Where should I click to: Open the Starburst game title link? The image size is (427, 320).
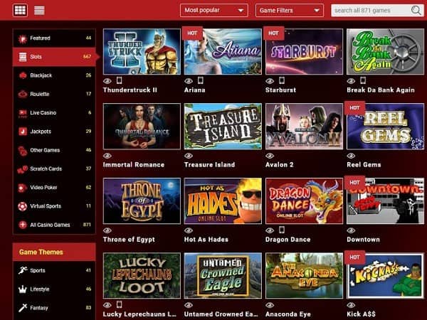coord(280,90)
